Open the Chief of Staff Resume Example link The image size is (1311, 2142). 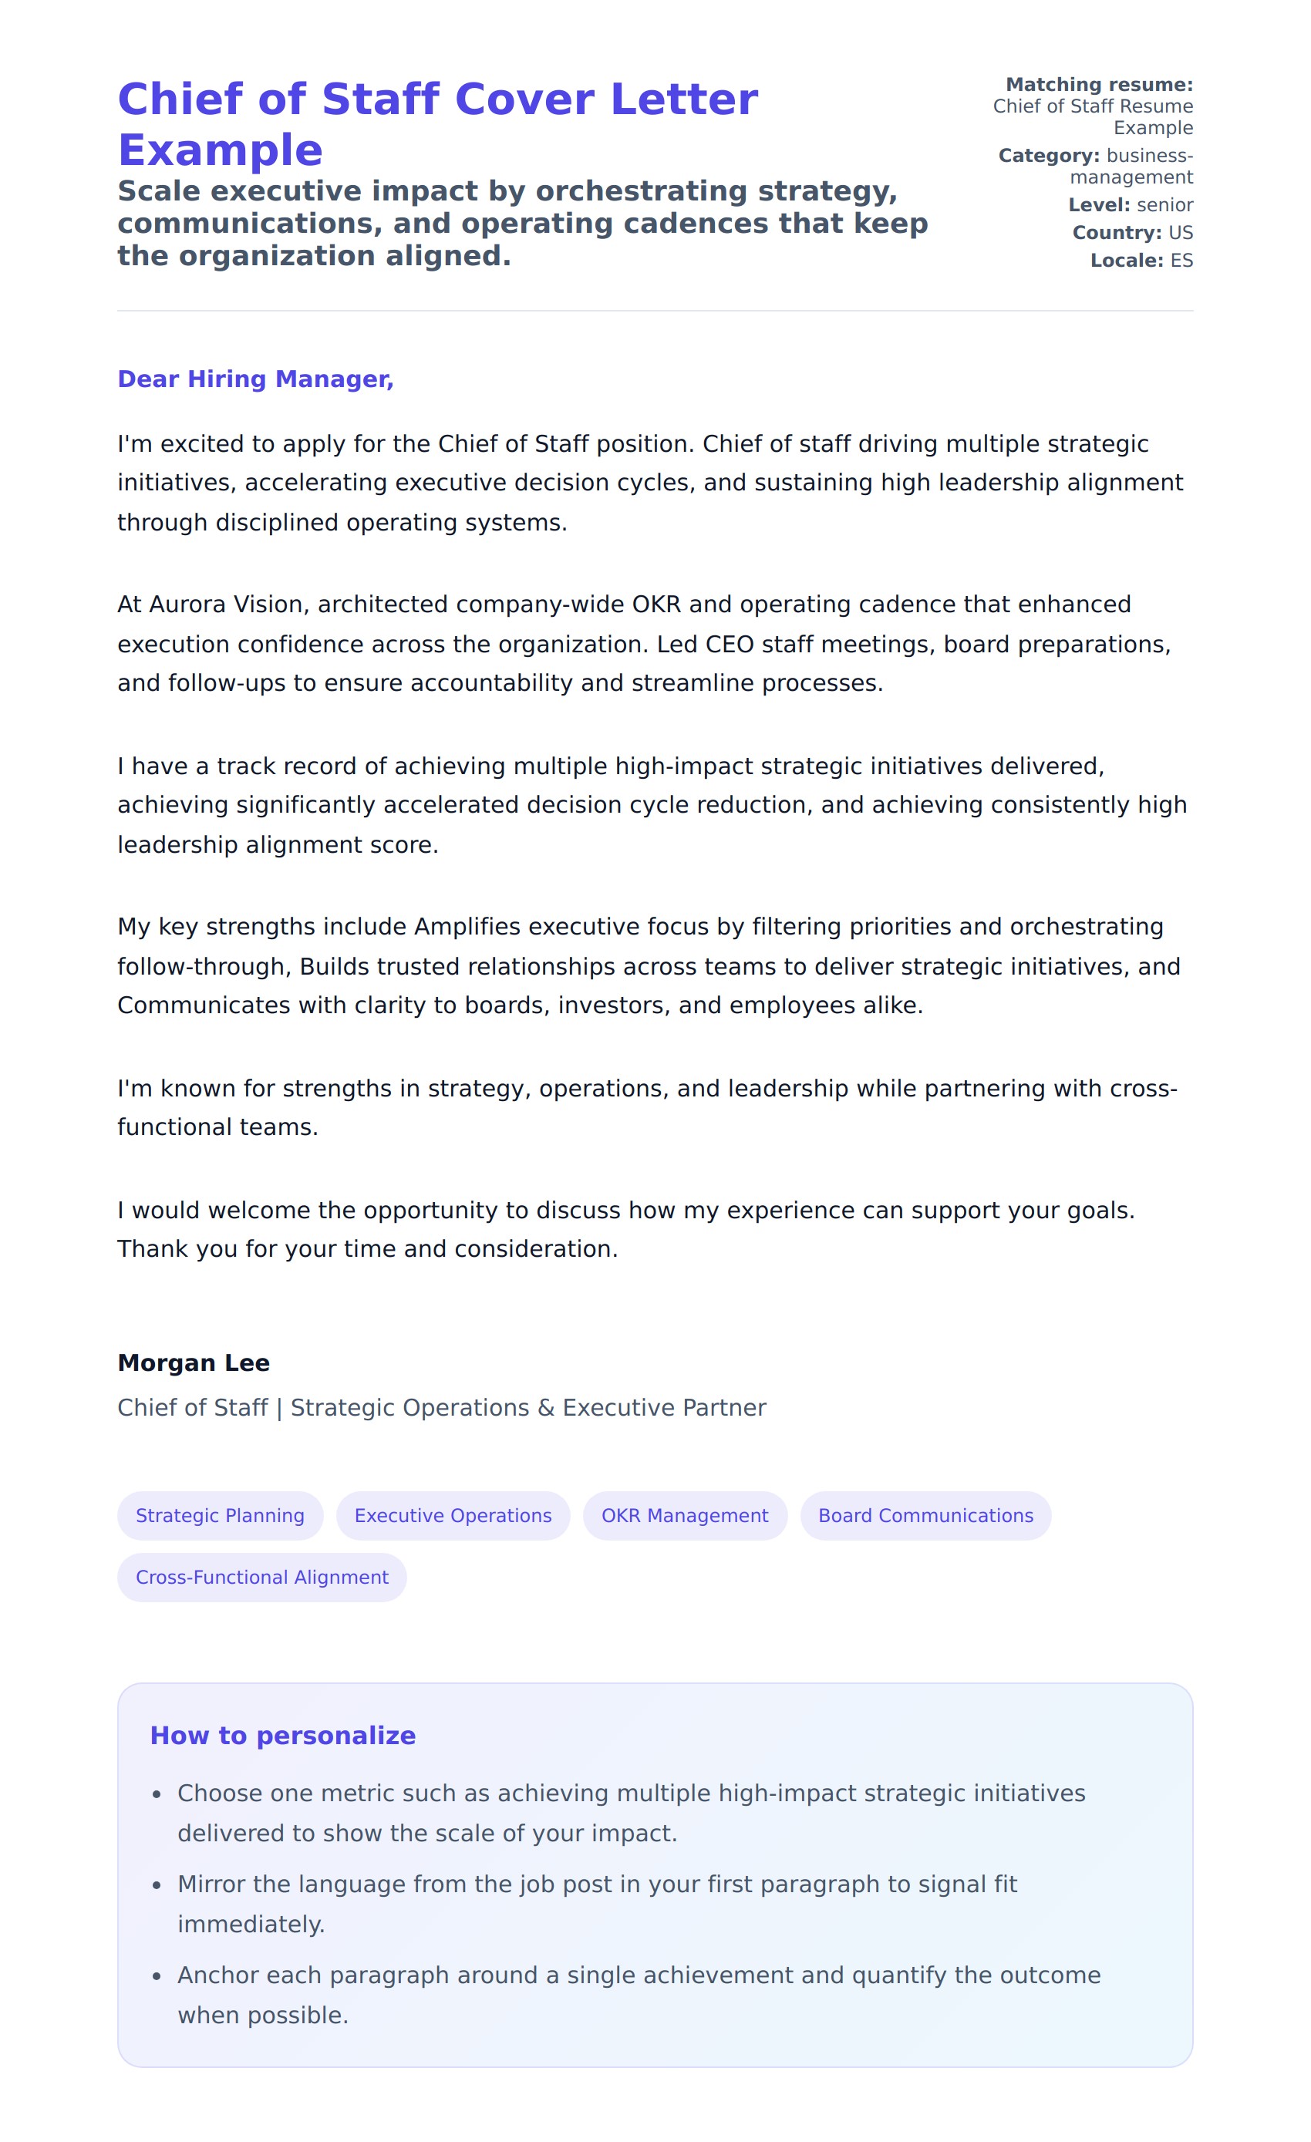1092,116
